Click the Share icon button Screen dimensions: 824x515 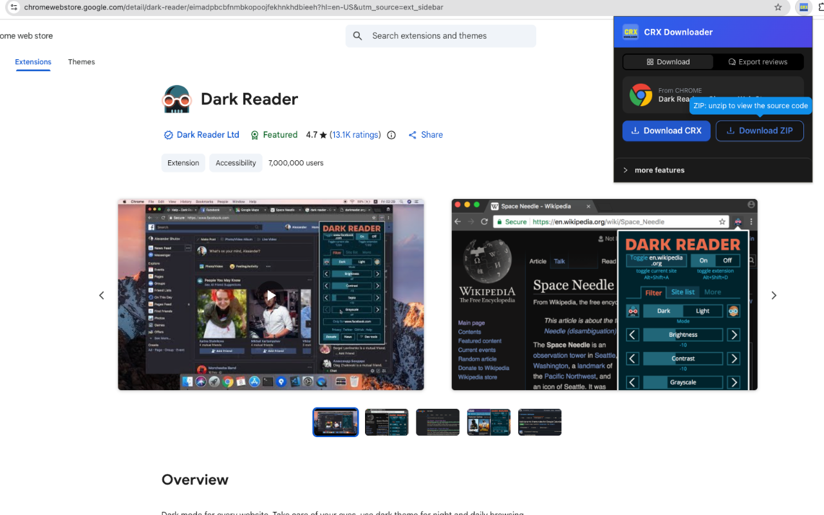pos(426,135)
